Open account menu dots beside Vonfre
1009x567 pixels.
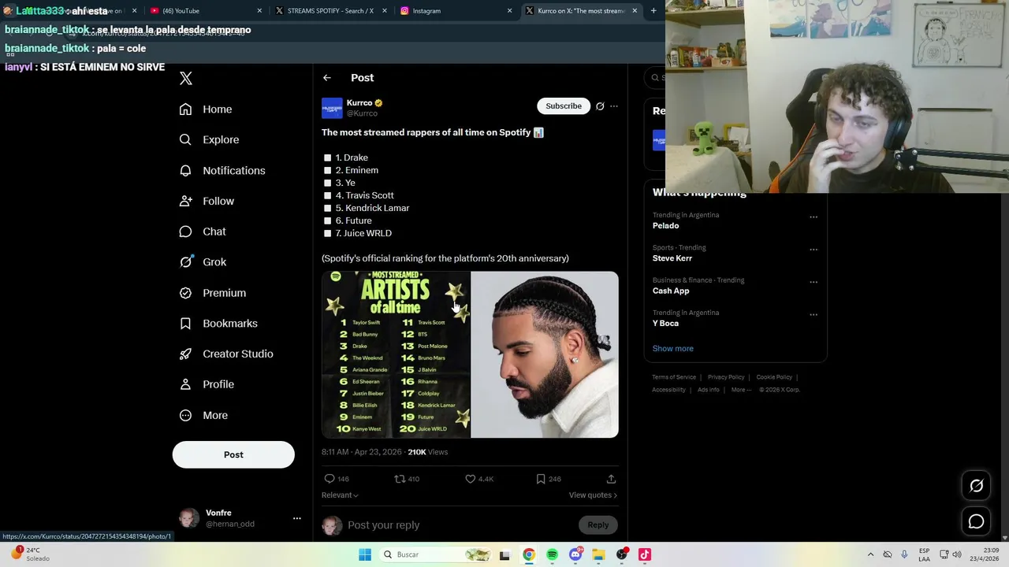click(x=297, y=518)
